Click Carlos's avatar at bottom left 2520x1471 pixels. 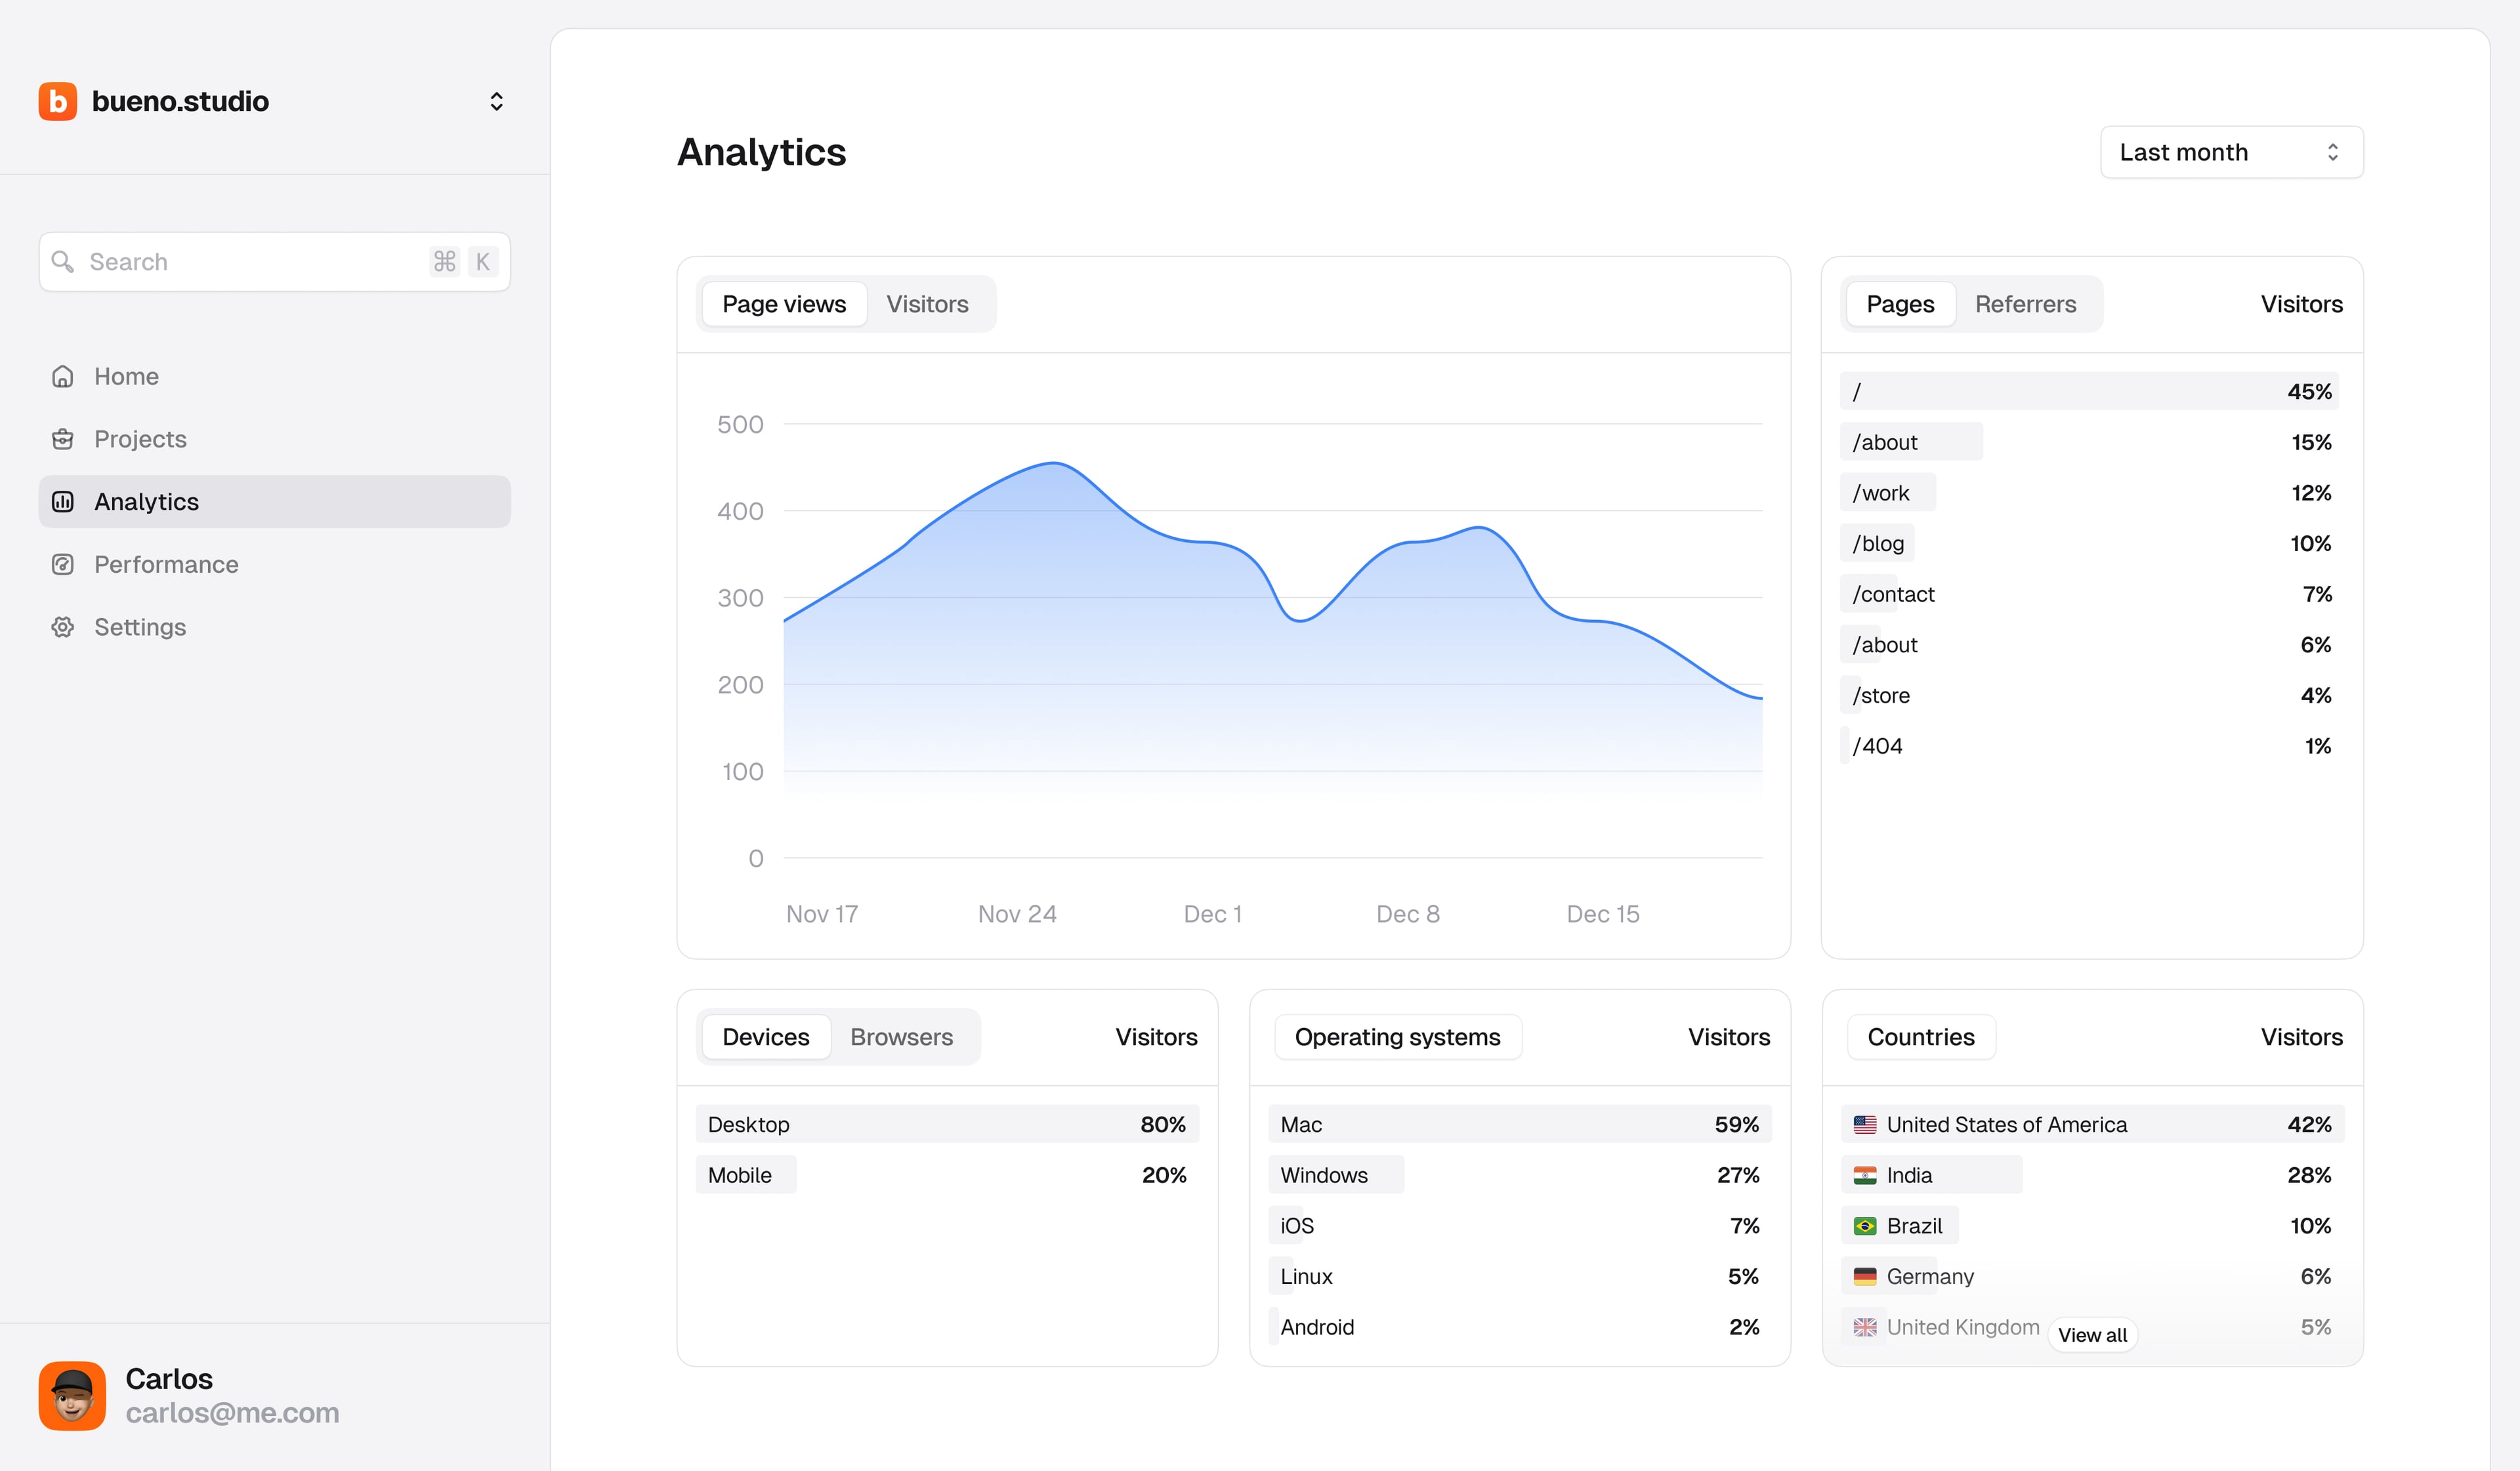(72, 1396)
